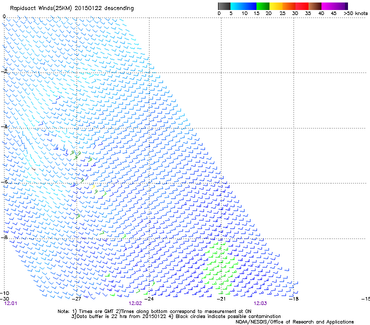Click latitude label -10
Screen dimensions: 370x325
click(4, 293)
